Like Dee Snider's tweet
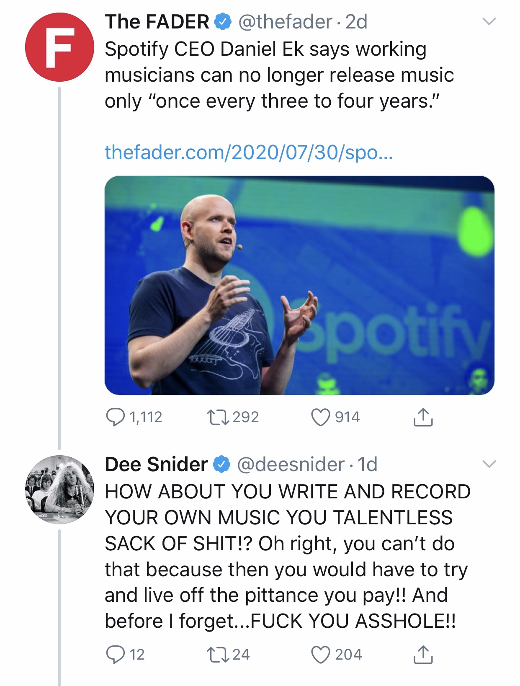The image size is (520, 686). click(321, 655)
